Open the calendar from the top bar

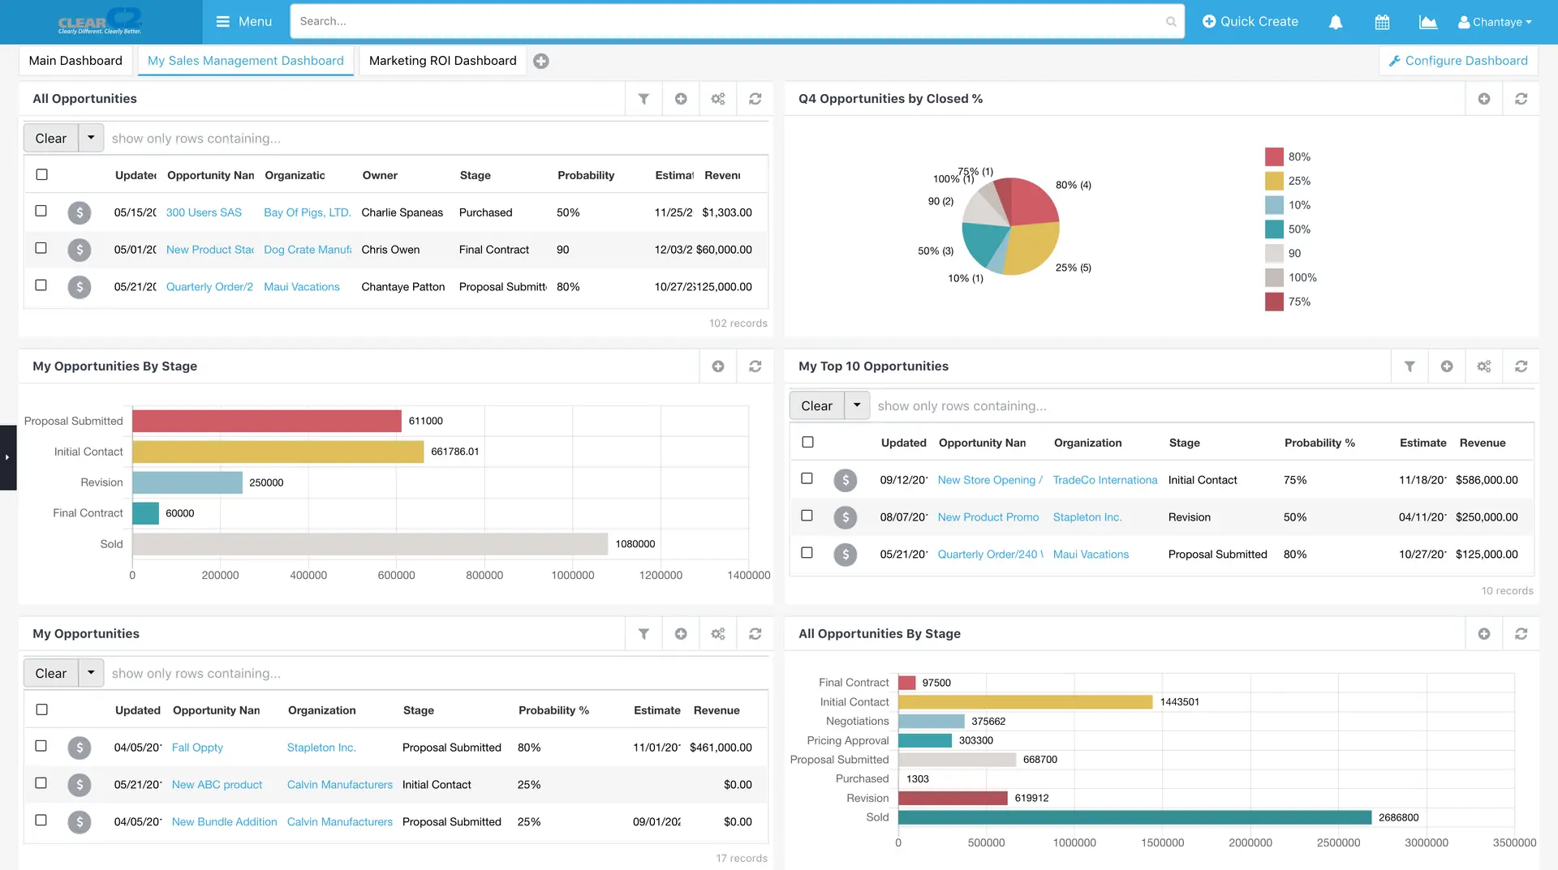(x=1382, y=22)
